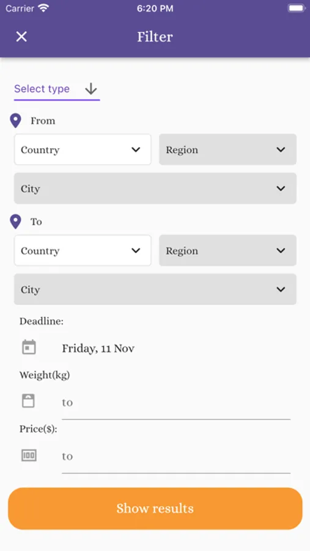Expand the From Country dropdown
The width and height of the screenshot is (310, 551).
83,149
